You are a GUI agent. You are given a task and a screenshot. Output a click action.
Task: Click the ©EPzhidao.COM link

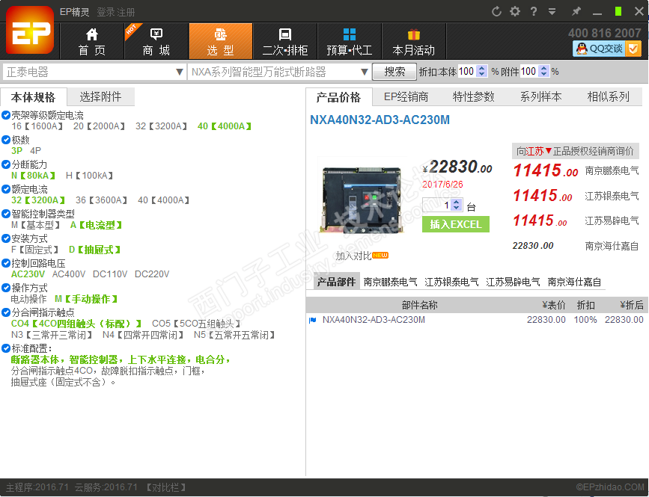tap(609, 487)
